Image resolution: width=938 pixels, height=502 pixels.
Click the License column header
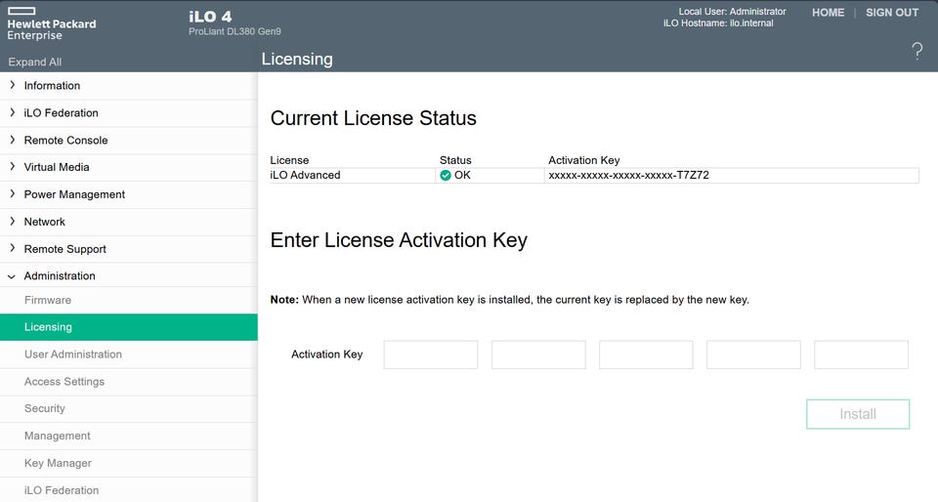tap(289, 160)
